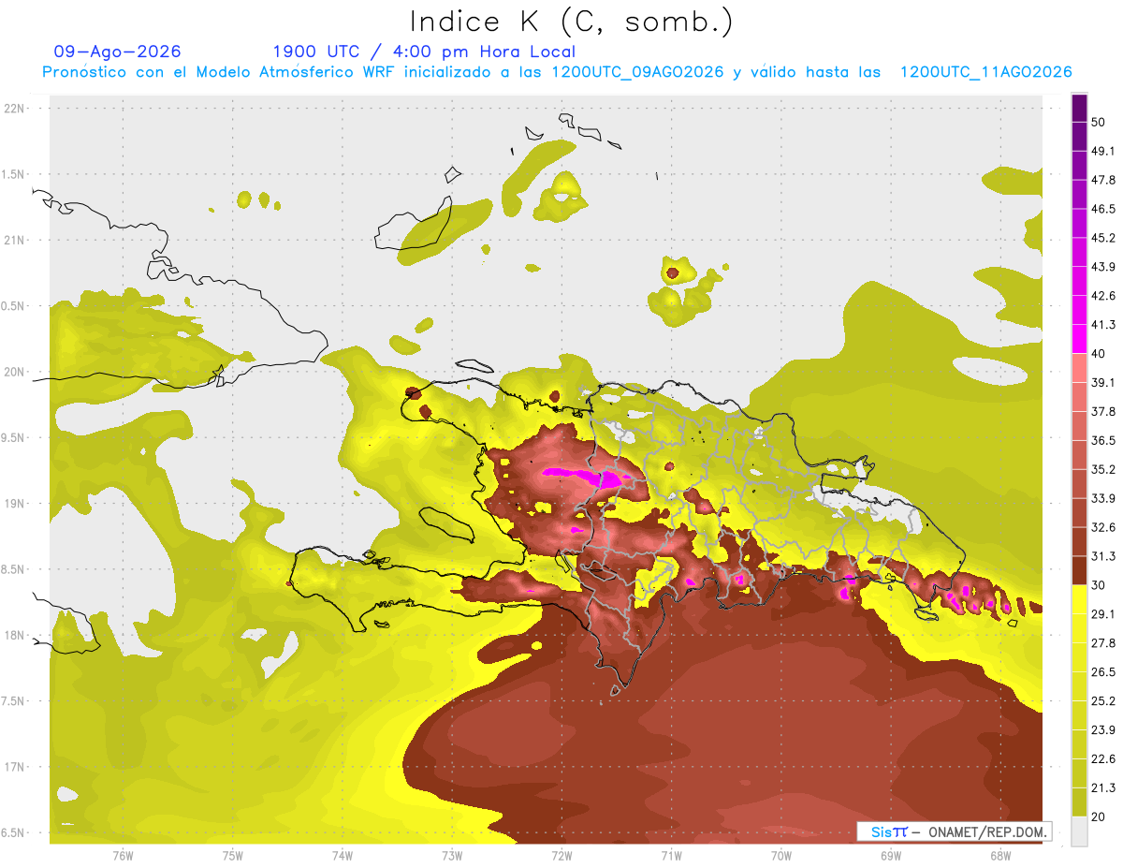Click colorbar value "26.5"
This screenshot has width=1123, height=868.
click(1103, 672)
